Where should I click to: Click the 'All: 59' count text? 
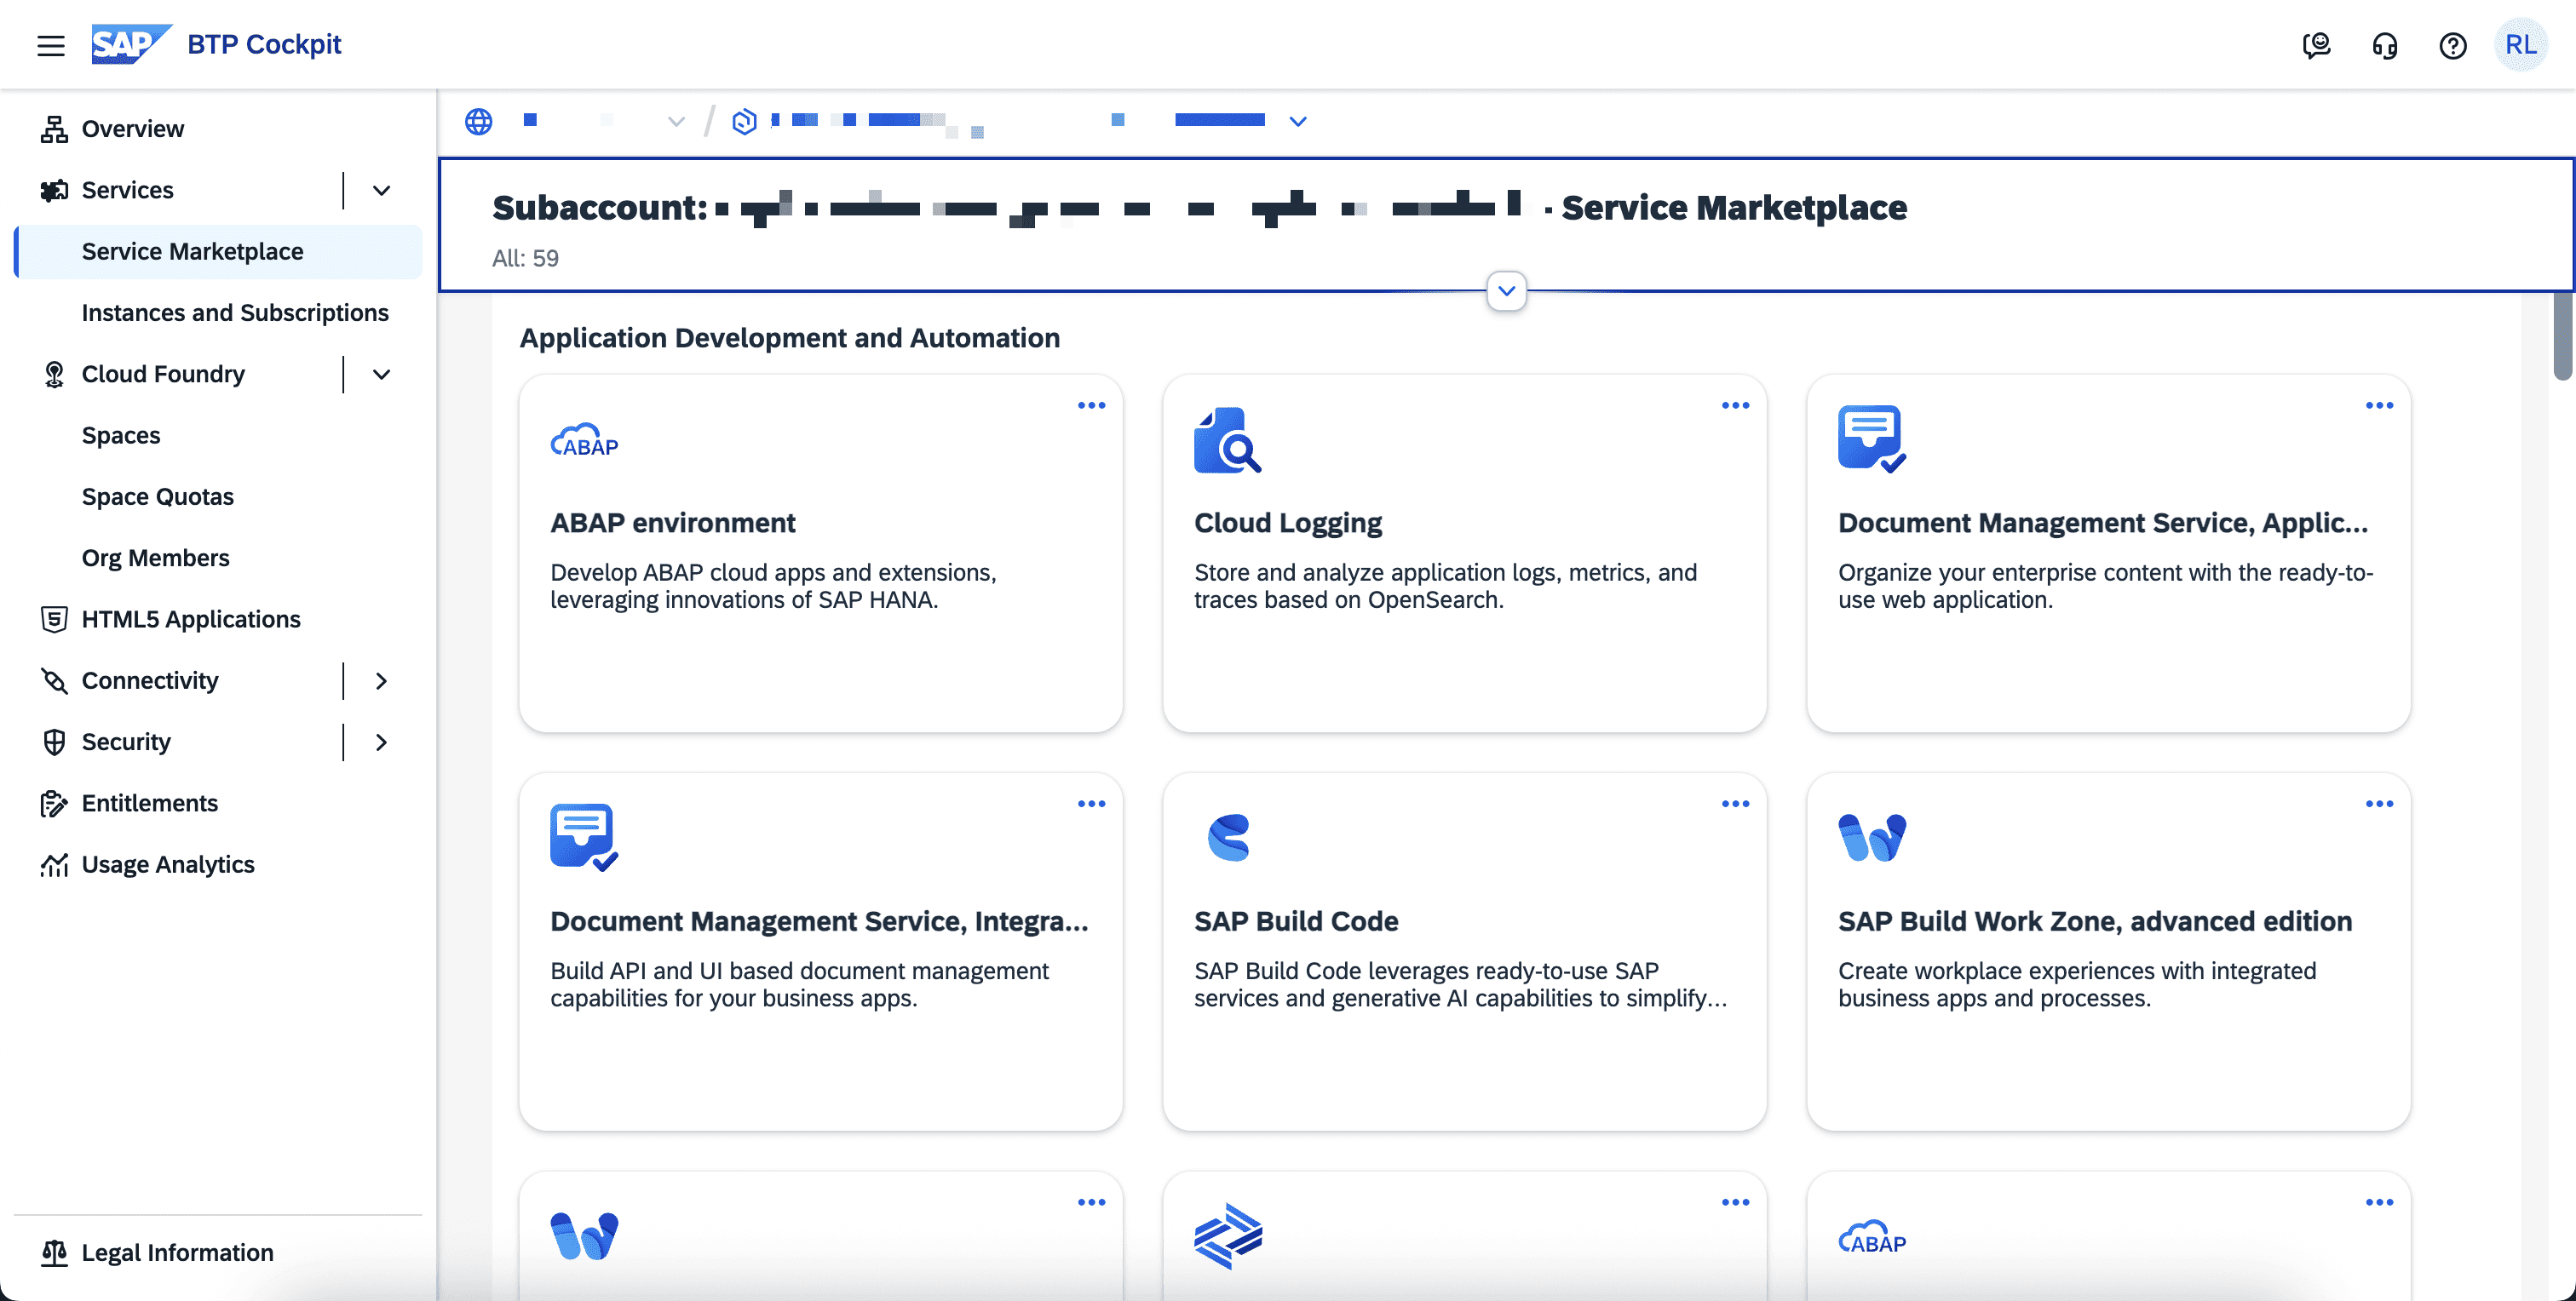coord(525,259)
